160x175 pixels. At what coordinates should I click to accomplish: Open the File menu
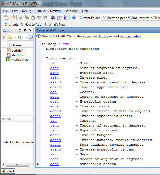tap(5, 11)
